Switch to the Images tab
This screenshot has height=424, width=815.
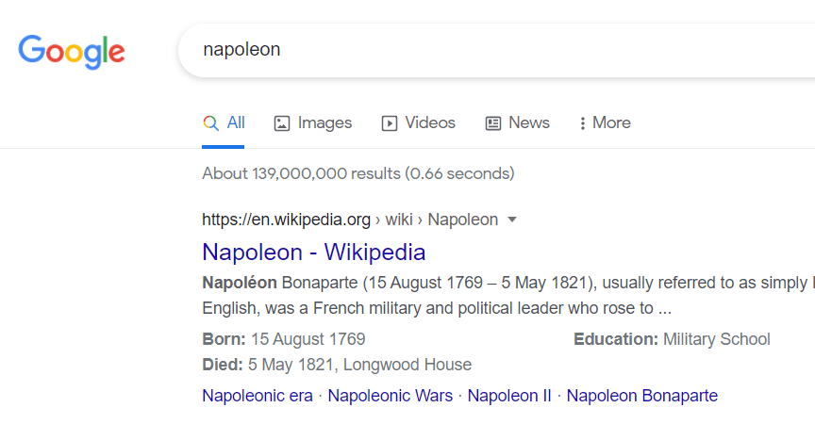coord(324,123)
